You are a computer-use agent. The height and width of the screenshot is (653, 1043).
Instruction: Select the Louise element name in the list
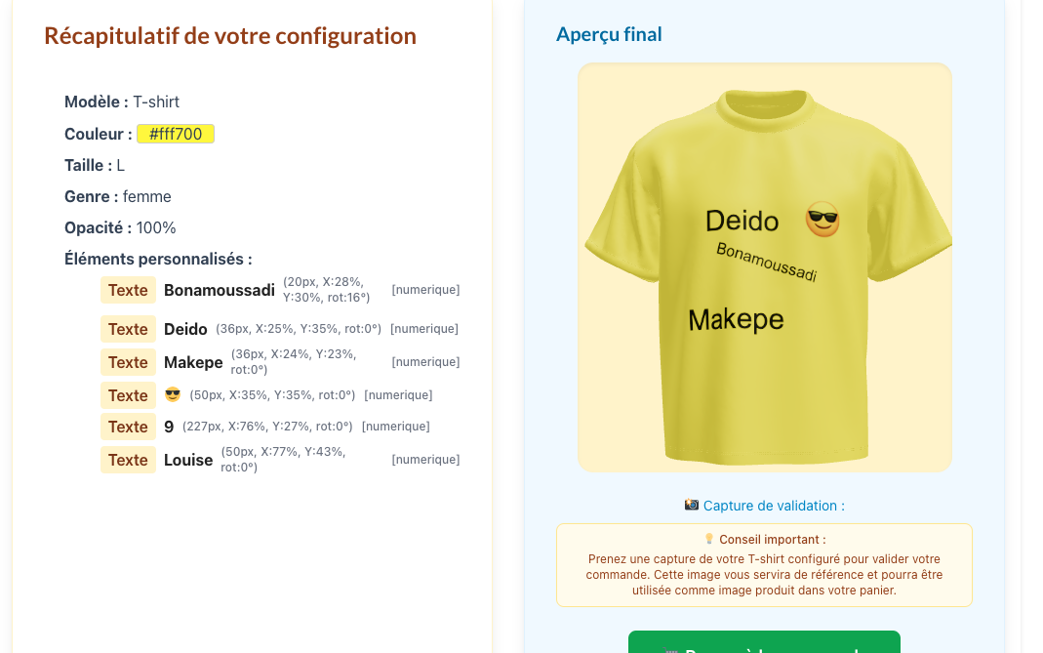(x=188, y=460)
